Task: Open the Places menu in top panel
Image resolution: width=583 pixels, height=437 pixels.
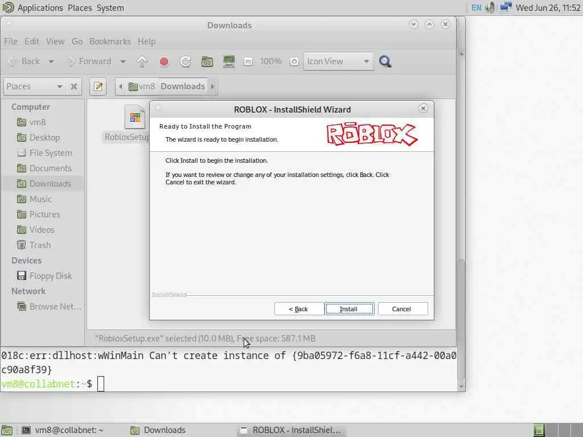Action: coord(80,7)
